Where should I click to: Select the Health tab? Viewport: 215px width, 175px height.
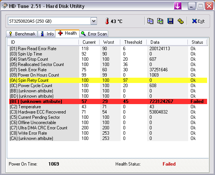[67, 33]
